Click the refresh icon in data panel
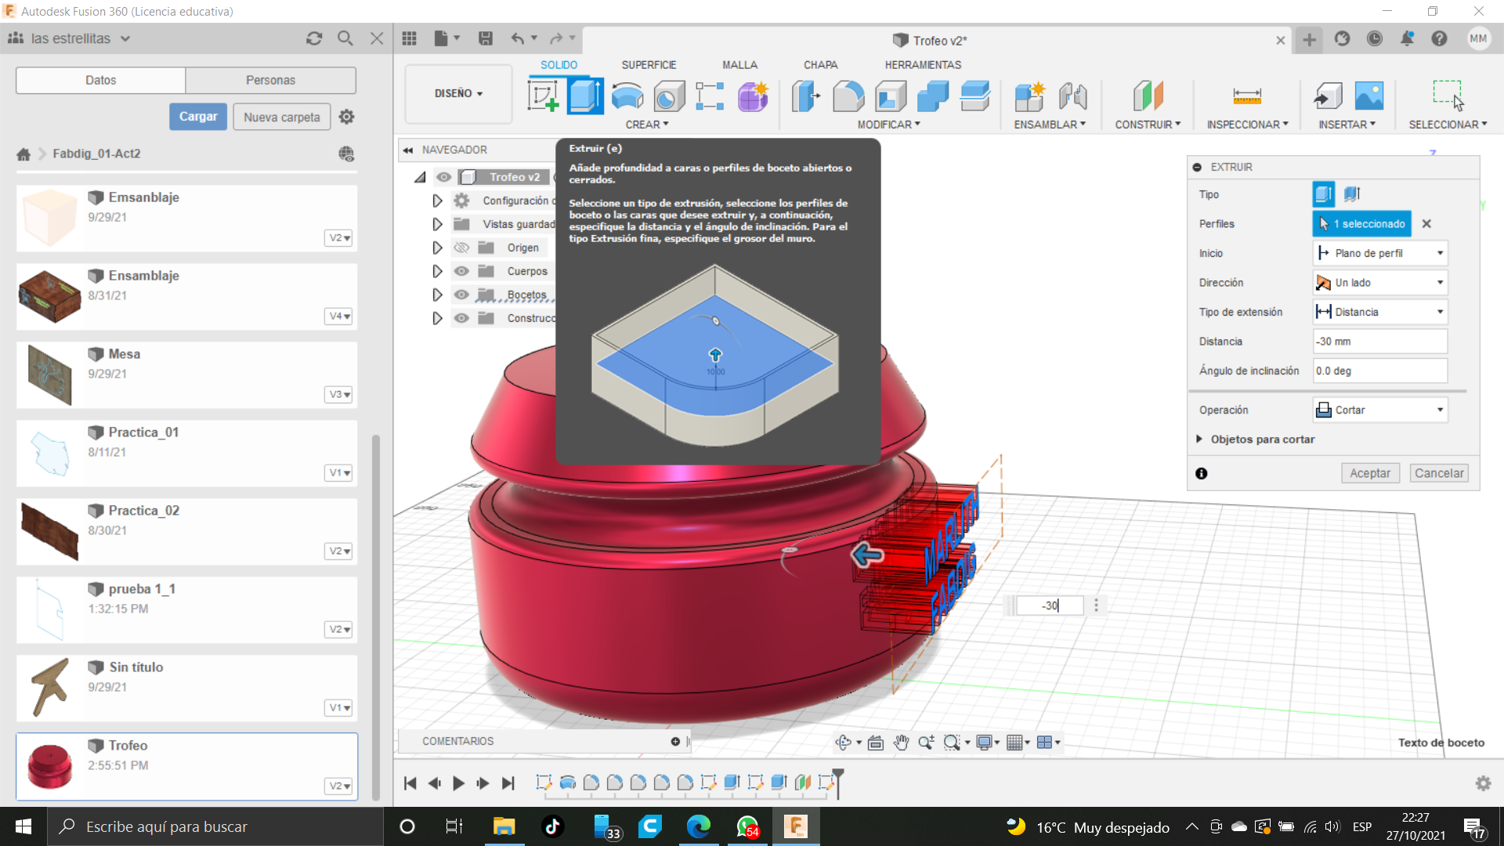 [x=314, y=38]
